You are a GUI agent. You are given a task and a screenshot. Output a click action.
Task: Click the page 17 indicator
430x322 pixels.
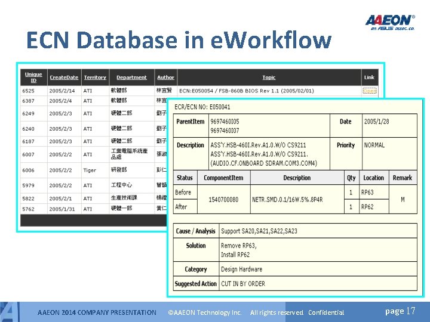tap(400, 311)
